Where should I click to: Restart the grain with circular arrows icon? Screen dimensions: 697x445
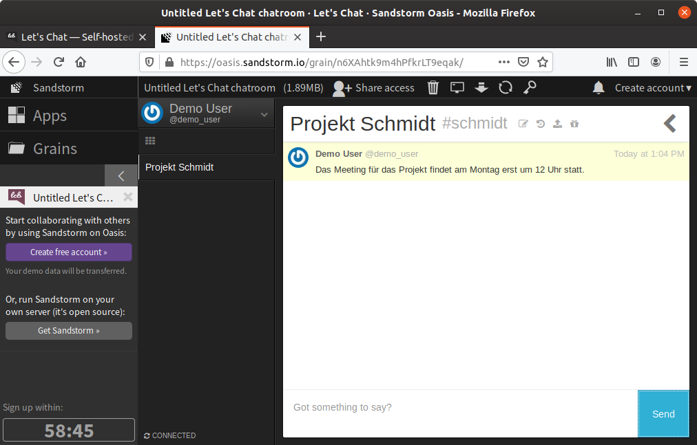pos(506,87)
